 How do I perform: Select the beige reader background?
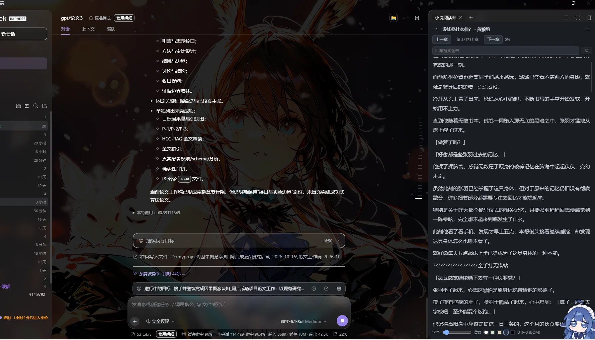click(x=499, y=332)
